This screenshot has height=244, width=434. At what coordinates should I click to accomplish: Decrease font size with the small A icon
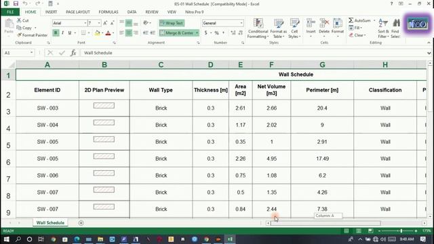click(112, 23)
